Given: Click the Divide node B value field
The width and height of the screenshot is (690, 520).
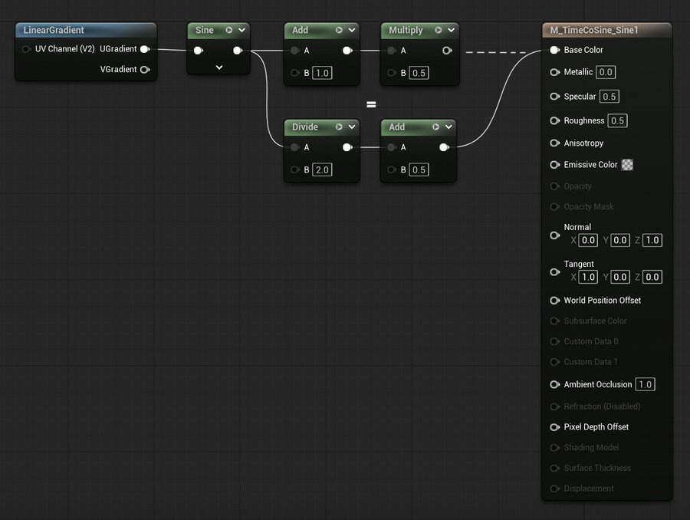Looking at the screenshot, I should coord(322,169).
